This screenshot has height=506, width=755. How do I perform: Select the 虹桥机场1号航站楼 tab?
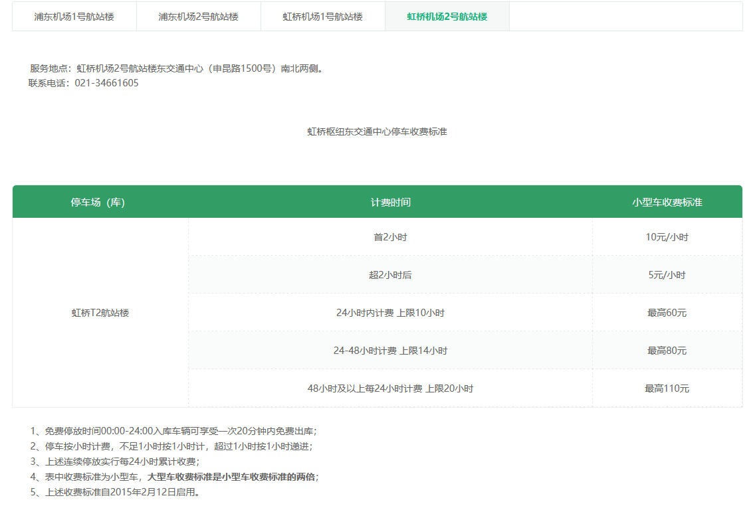322,17
